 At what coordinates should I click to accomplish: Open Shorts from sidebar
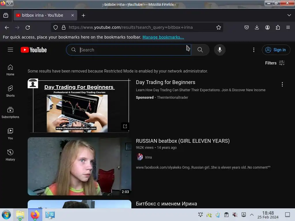tap(10, 91)
